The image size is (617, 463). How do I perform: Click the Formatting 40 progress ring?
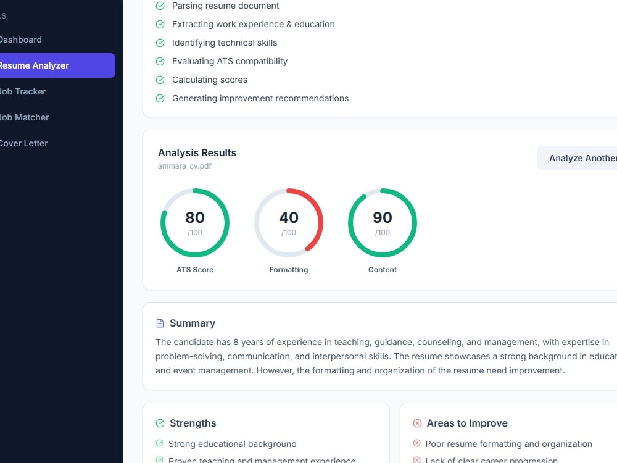pos(289,223)
